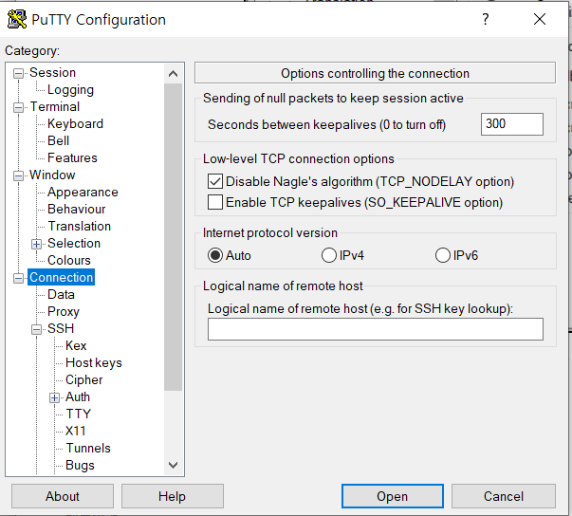572x516 pixels.
Task: Open Bugs settings
Action: pyautogui.click(x=80, y=466)
